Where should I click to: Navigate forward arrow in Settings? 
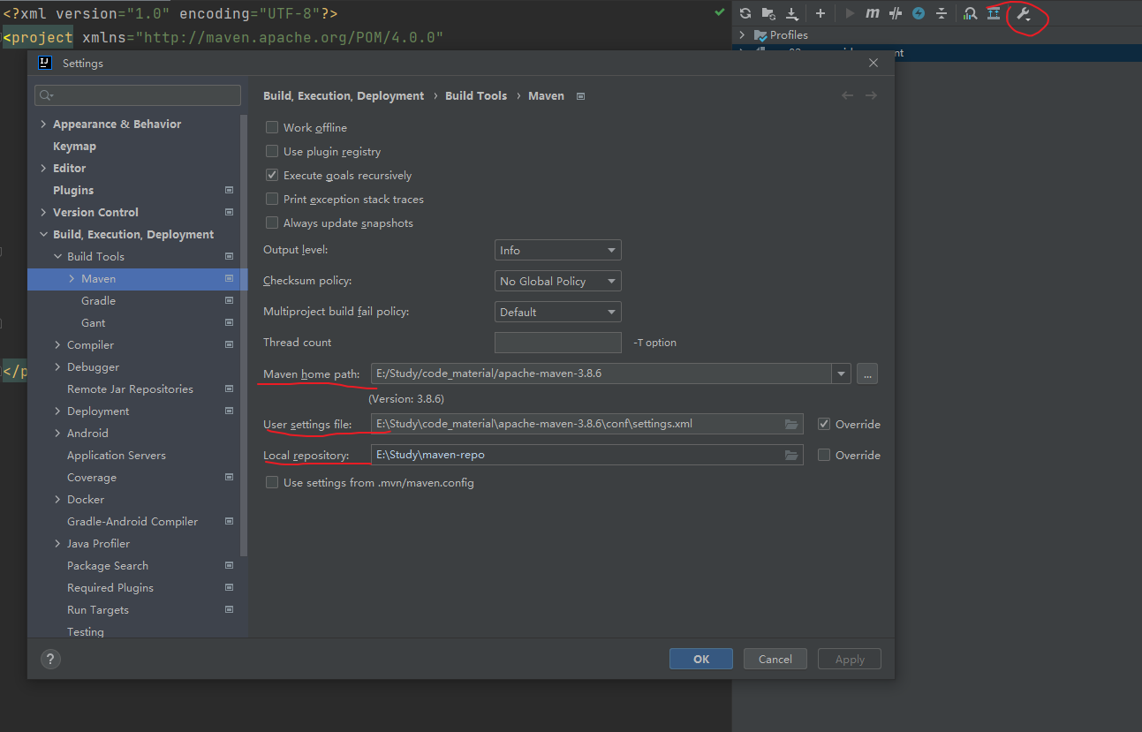871,95
